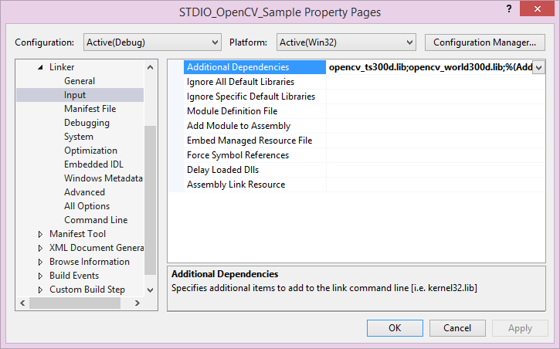
Task: Open All Options page
Action: pyautogui.click(x=87, y=206)
